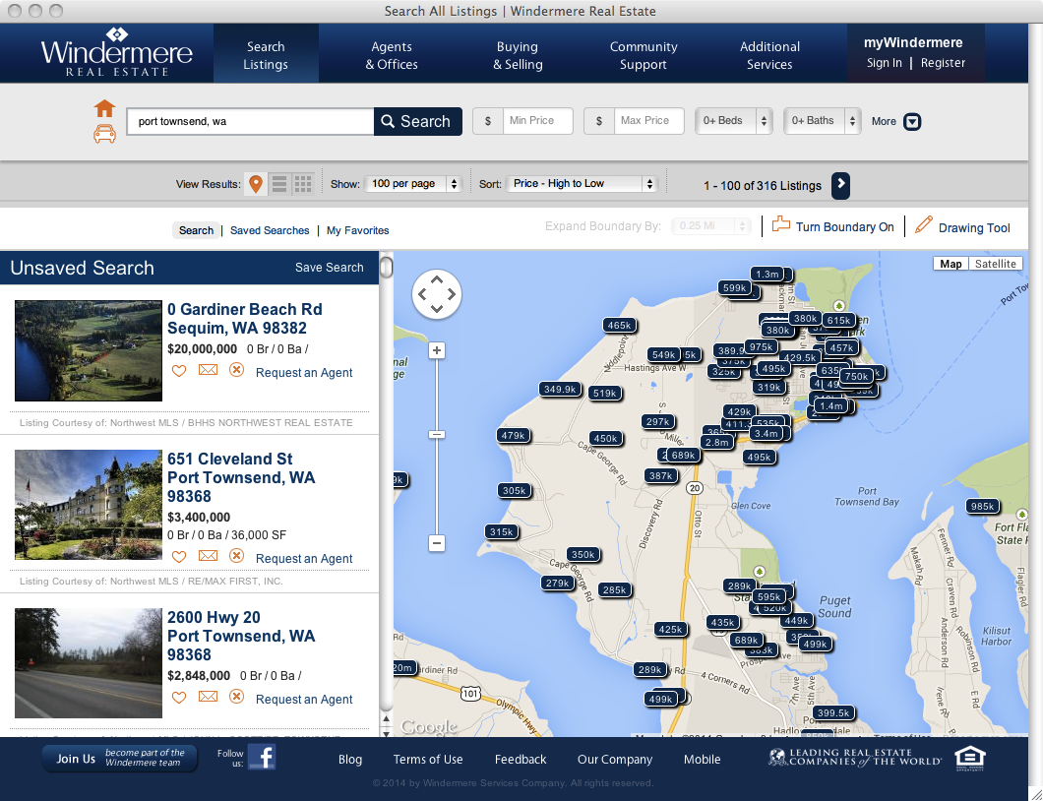Zoom in the map with plus button
The height and width of the screenshot is (801, 1043).
pyautogui.click(x=436, y=350)
